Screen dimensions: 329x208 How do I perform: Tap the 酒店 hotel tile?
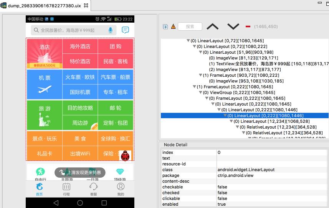click(x=45, y=53)
